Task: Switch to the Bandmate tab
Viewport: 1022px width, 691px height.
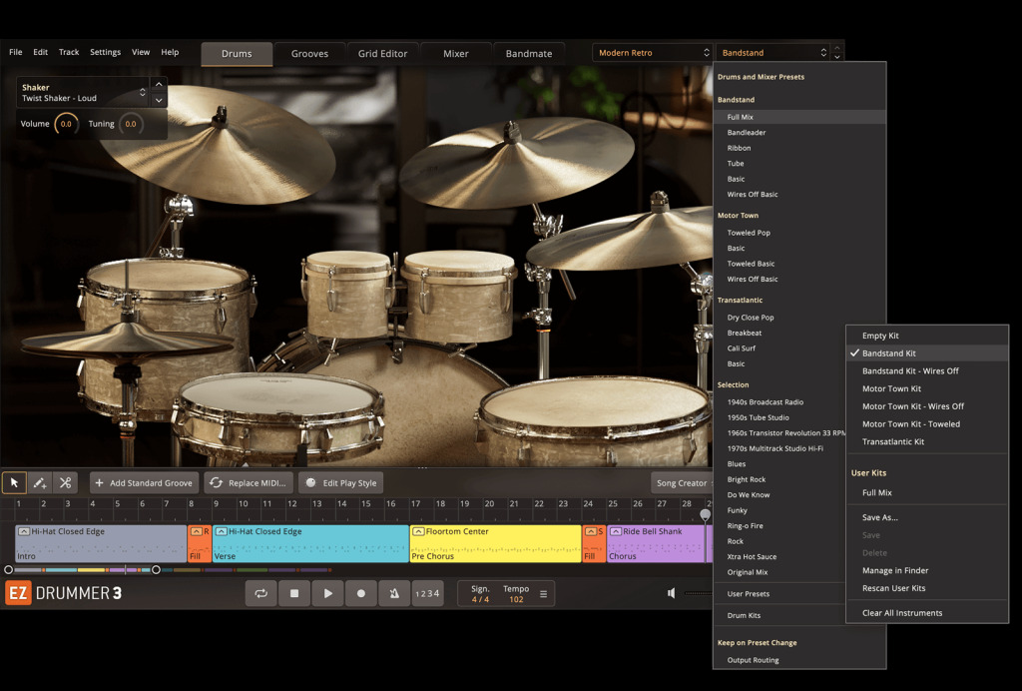Action: point(529,54)
